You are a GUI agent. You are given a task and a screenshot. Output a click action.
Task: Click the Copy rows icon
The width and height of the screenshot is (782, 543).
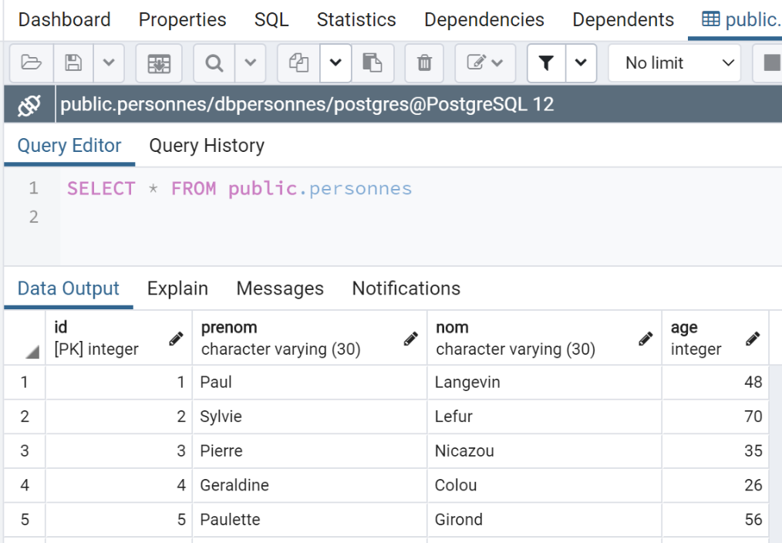[x=298, y=63]
